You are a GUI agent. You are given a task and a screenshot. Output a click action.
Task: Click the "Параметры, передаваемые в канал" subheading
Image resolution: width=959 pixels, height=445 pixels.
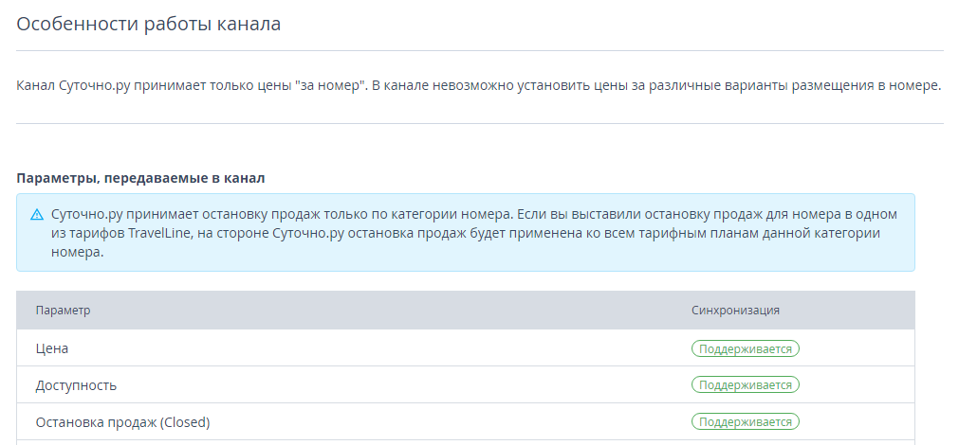point(140,178)
